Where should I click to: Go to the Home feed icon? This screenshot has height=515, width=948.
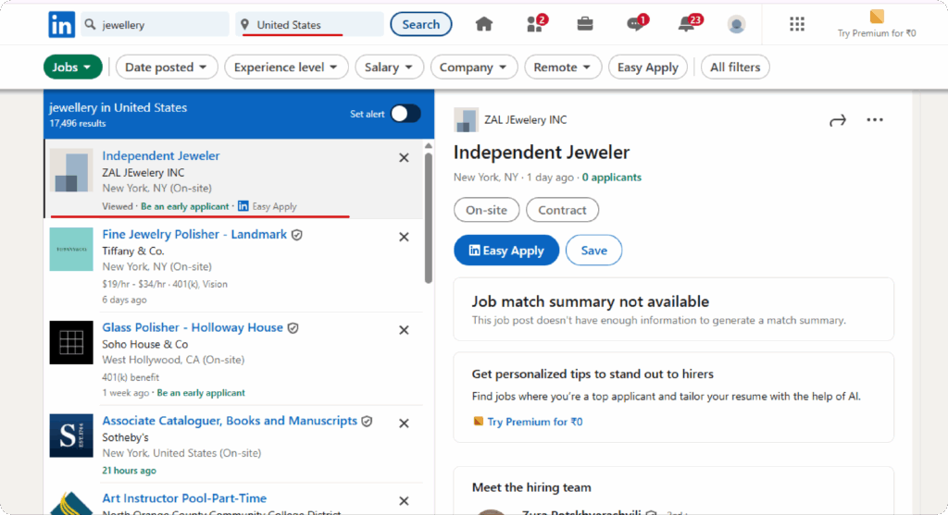[x=483, y=24]
